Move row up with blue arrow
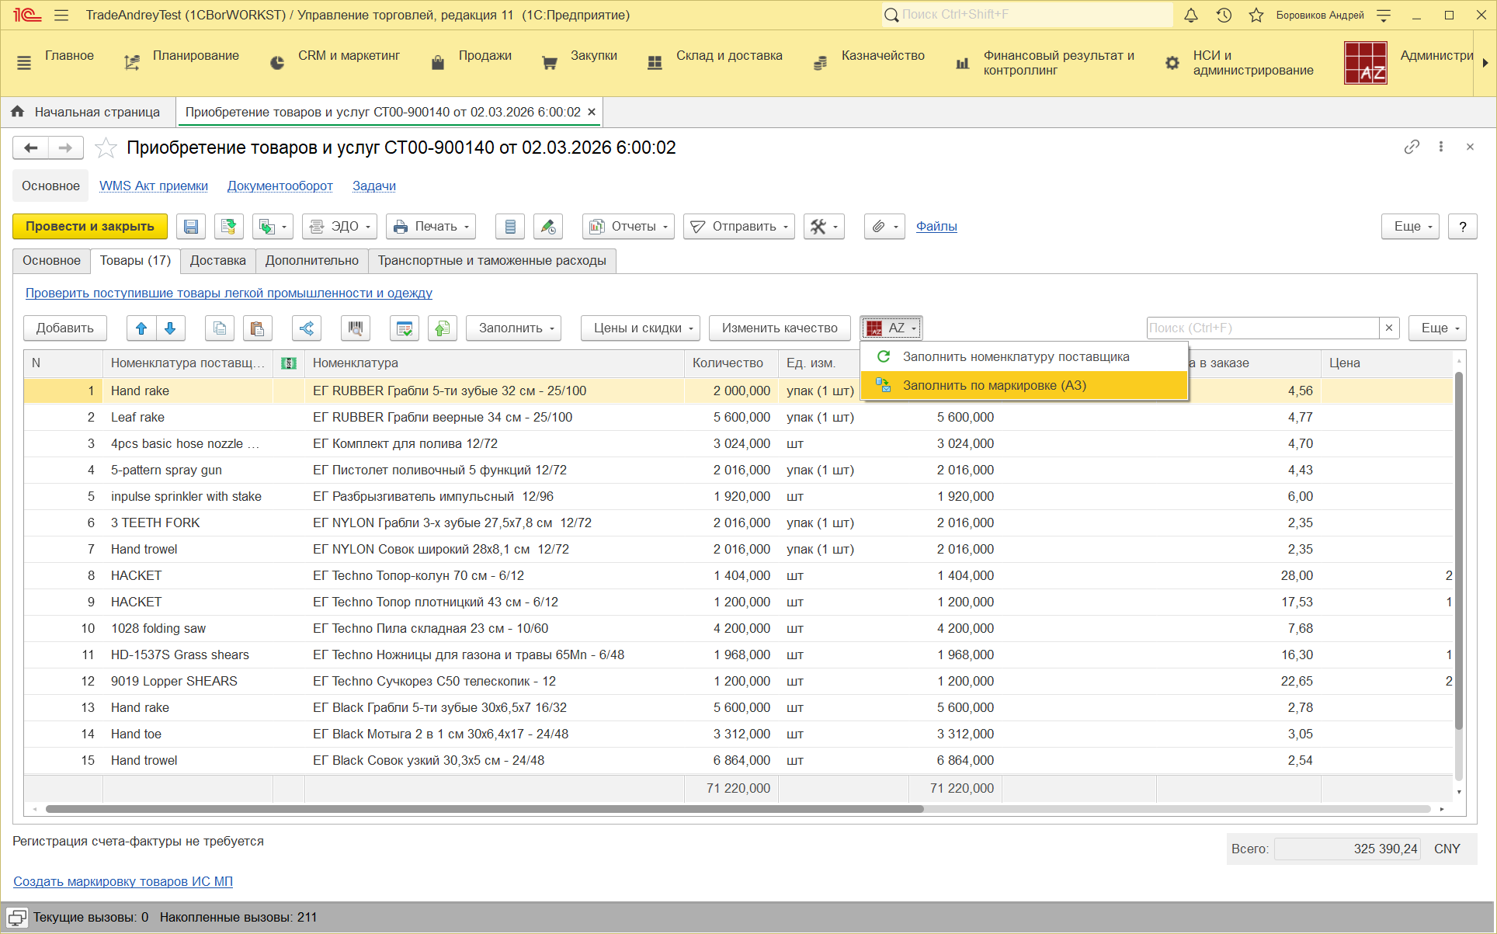This screenshot has height=934, width=1497. pyautogui.click(x=141, y=328)
